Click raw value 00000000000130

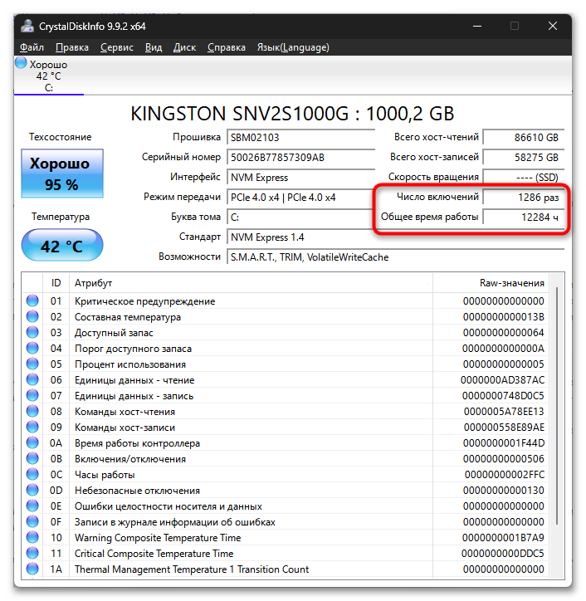[x=504, y=491]
